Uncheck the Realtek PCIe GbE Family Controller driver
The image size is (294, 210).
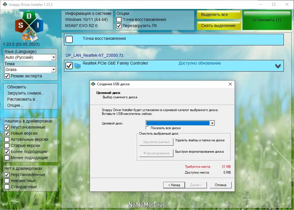point(69,65)
